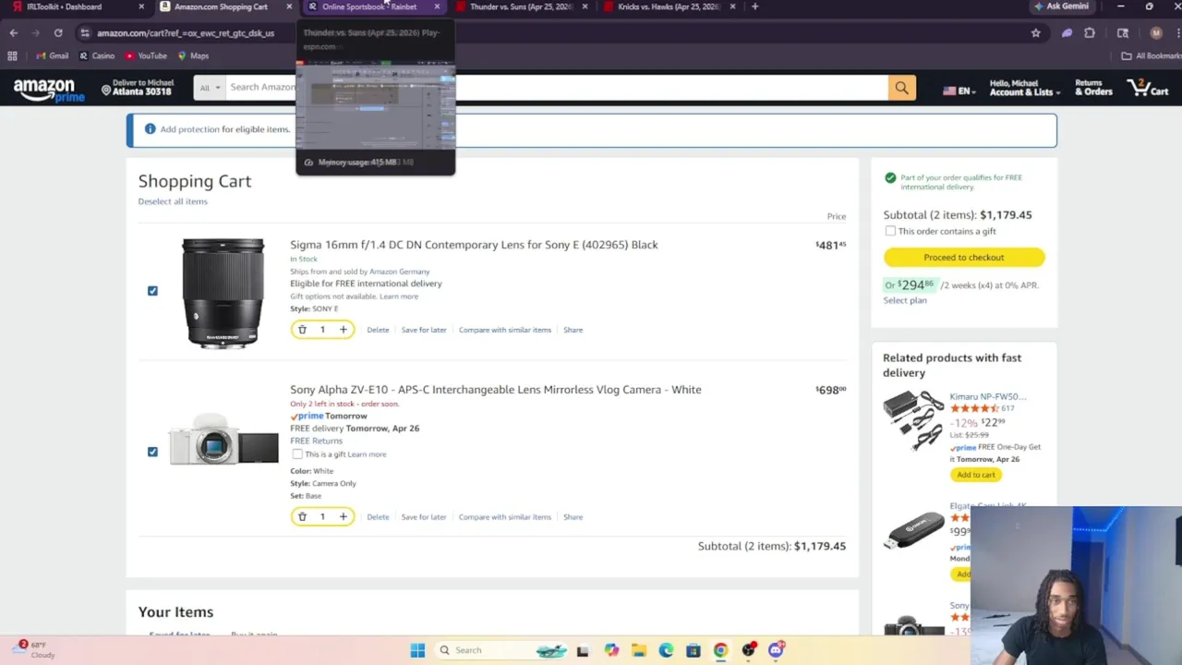Switch to IRLToolkit Dashboard tab
Viewport: 1182px width, 665px height.
pyautogui.click(x=78, y=6)
